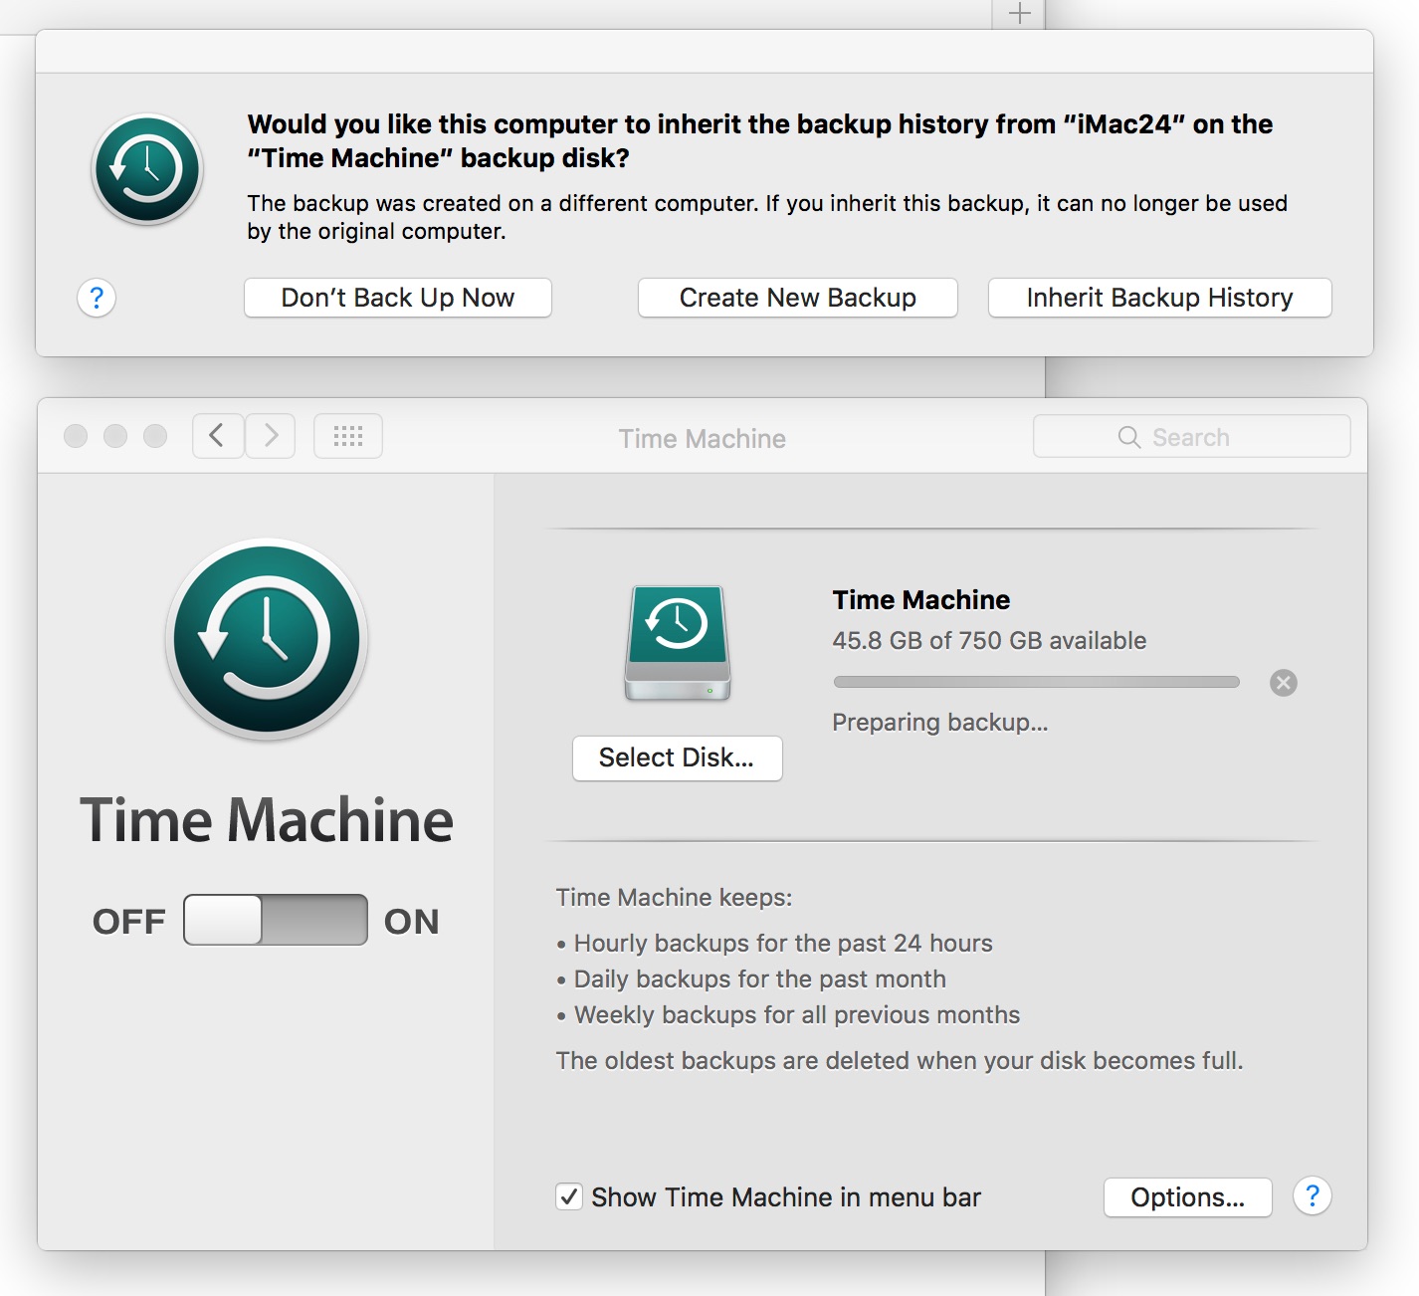
Task: Click the Time Machine window title
Action: 701,438
